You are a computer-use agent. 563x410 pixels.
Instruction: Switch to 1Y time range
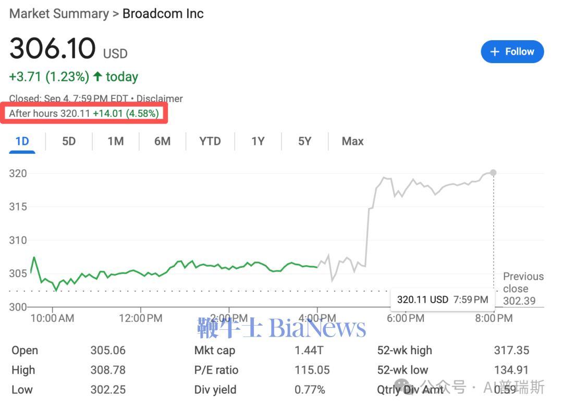(258, 141)
